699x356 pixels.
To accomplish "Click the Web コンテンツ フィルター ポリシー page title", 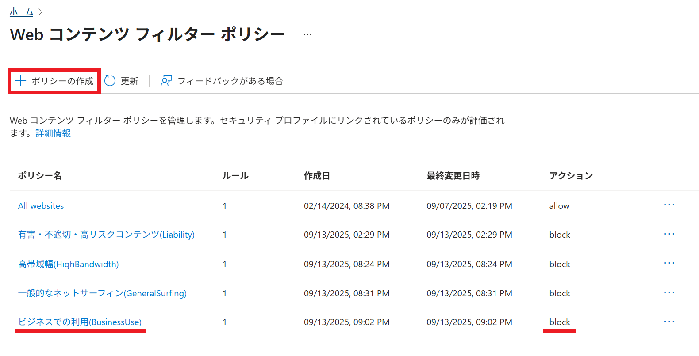I will pyautogui.click(x=147, y=34).
